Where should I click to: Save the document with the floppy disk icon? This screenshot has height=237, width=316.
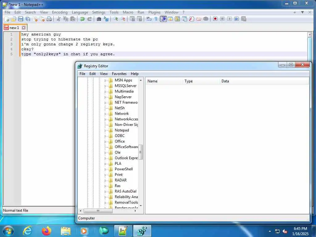(x=21, y=19)
